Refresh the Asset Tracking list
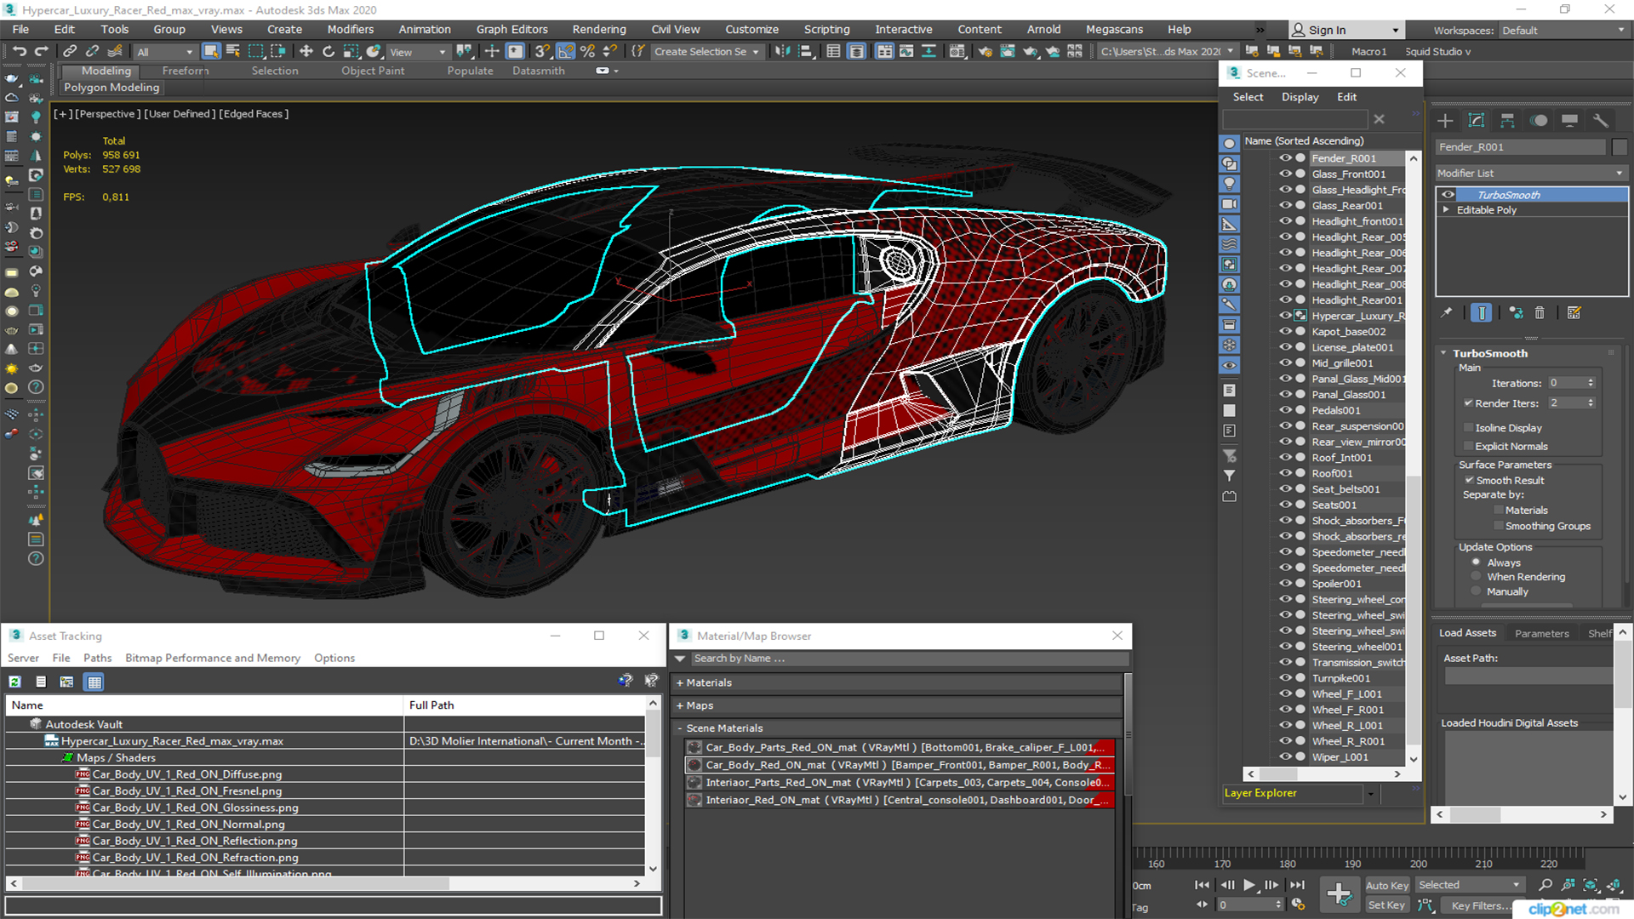The width and height of the screenshot is (1634, 919). pos(15,682)
